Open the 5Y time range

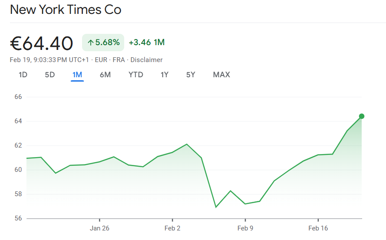pos(191,75)
